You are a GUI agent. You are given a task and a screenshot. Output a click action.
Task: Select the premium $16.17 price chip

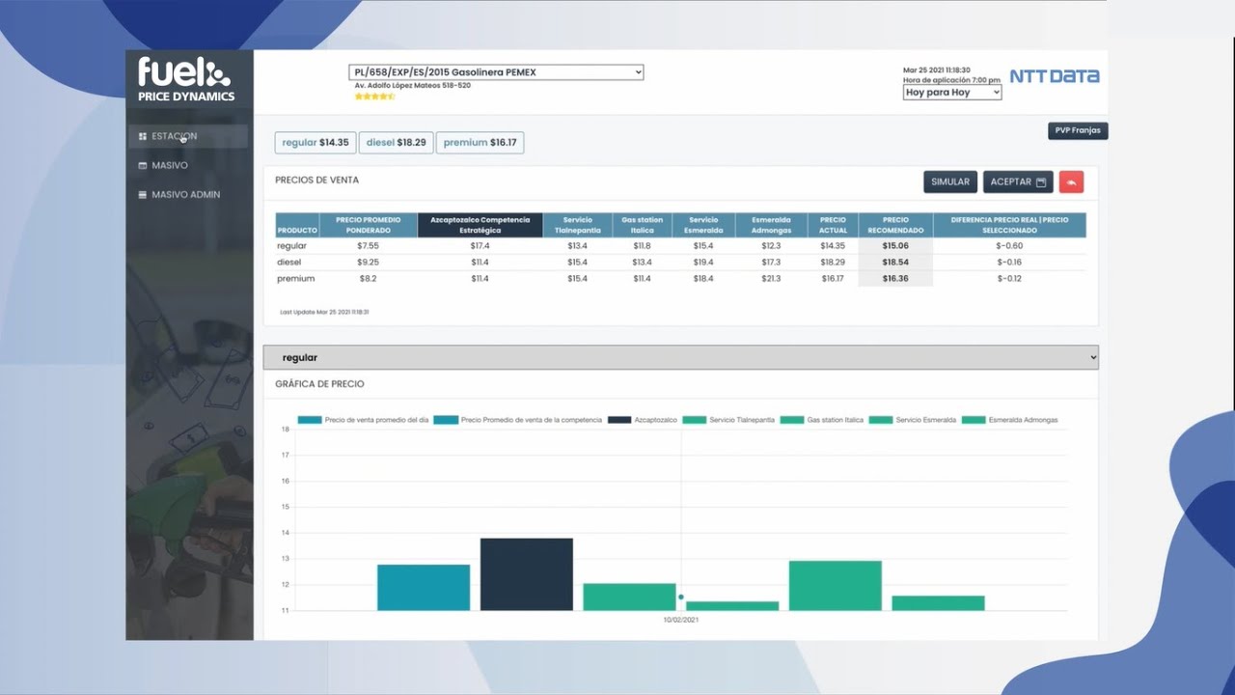480,142
